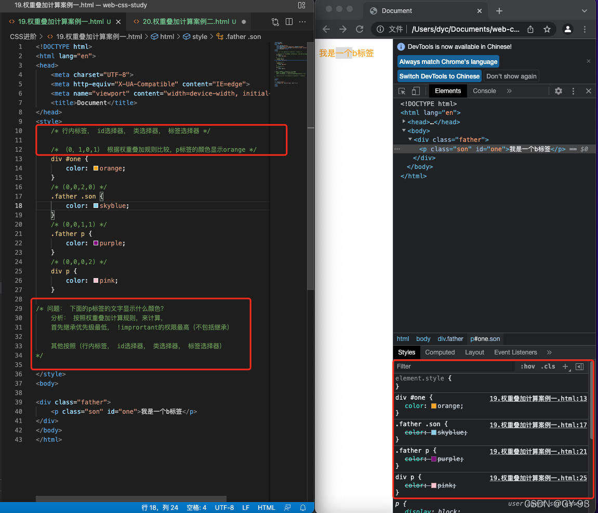The image size is (598, 513).
Task: Show more Styles pane tabs chevron
Action: click(549, 352)
